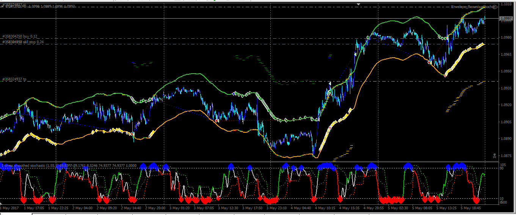The image size is (516, 215).
Task: Click the Envelope_RecursiveStoch expert advisor label
Action: (472, 7)
